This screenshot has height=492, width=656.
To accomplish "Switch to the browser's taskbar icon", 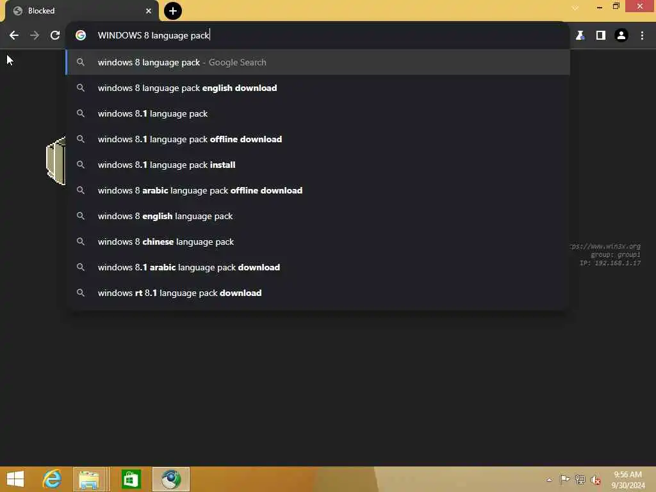I will coord(171,479).
